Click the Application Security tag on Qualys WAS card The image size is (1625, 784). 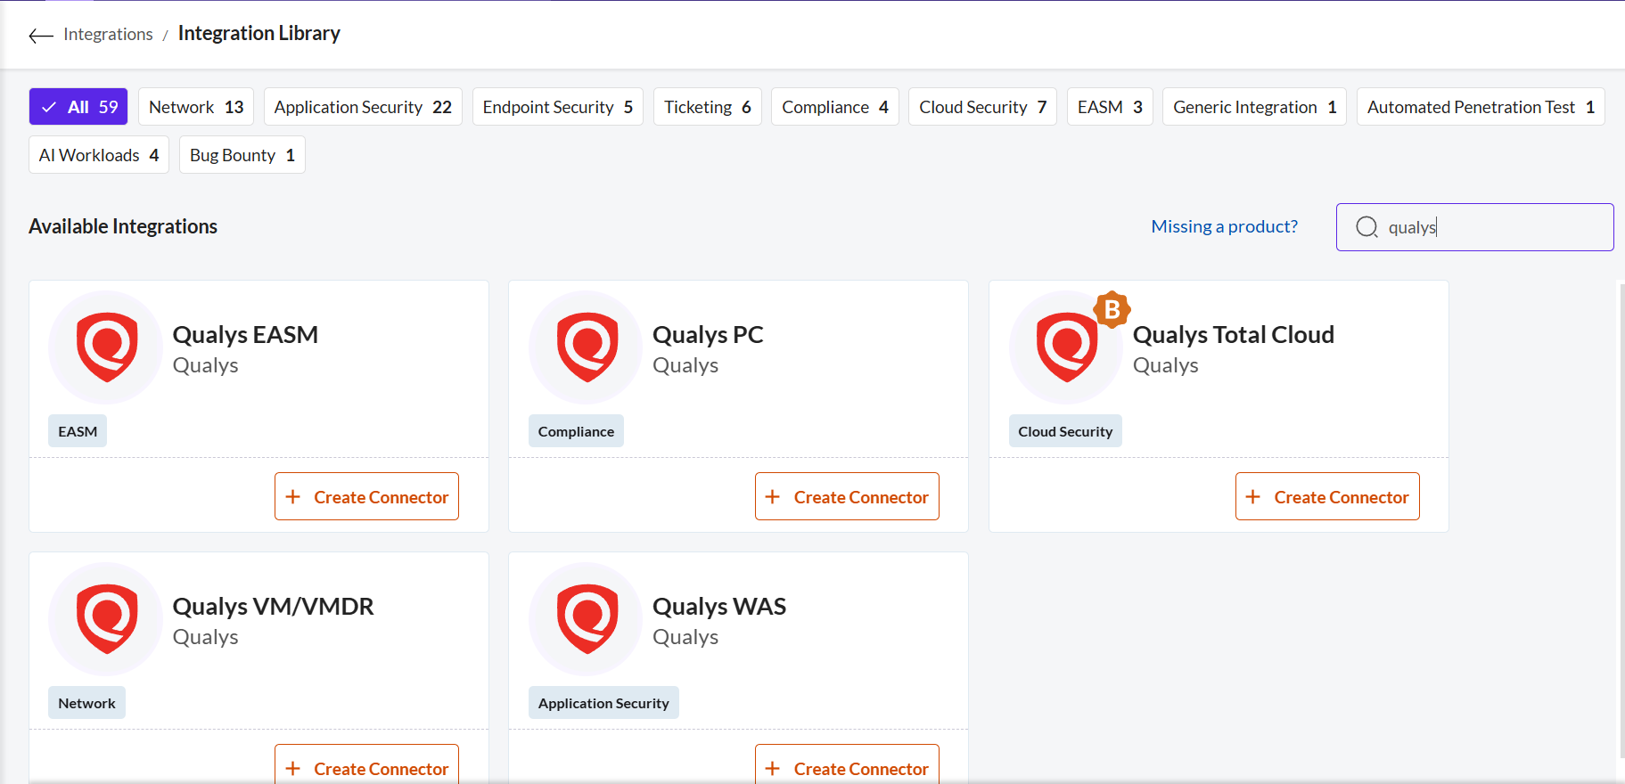click(x=603, y=703)
